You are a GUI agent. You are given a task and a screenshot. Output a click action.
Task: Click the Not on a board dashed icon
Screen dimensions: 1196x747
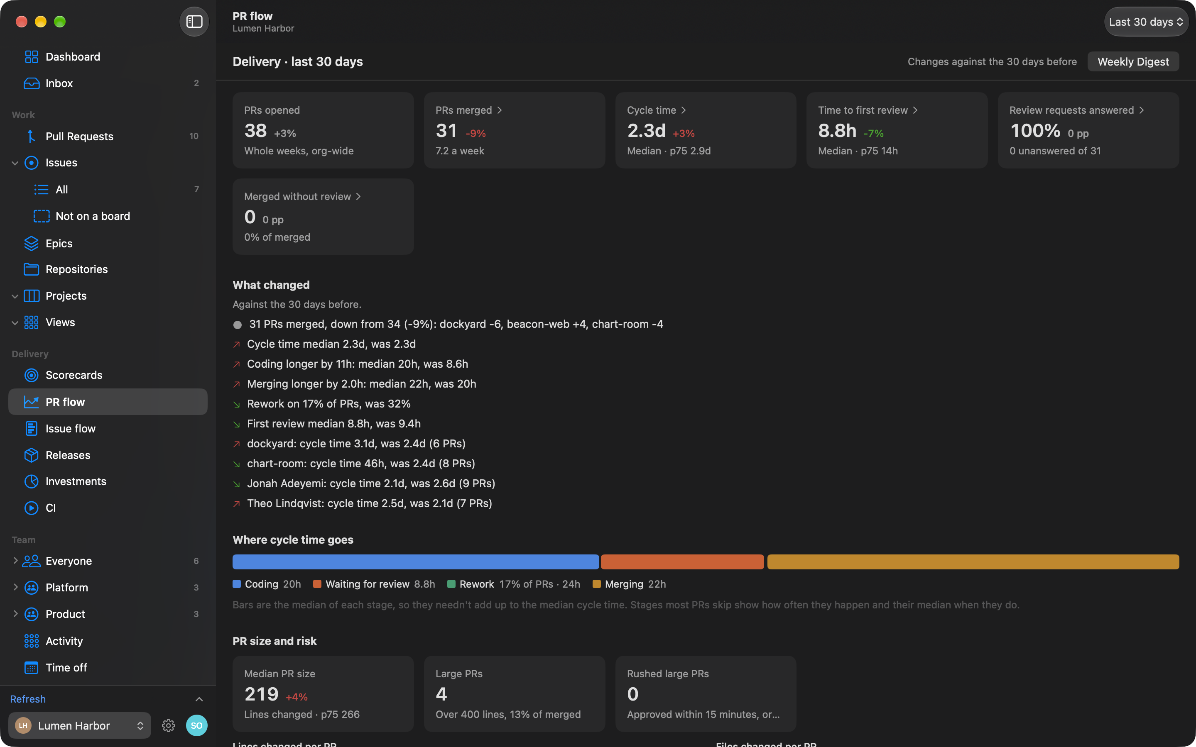[41, 216]
